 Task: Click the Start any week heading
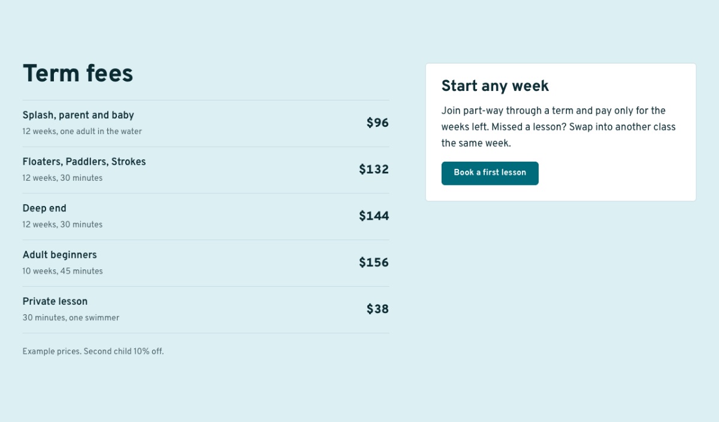click(495, 86)
